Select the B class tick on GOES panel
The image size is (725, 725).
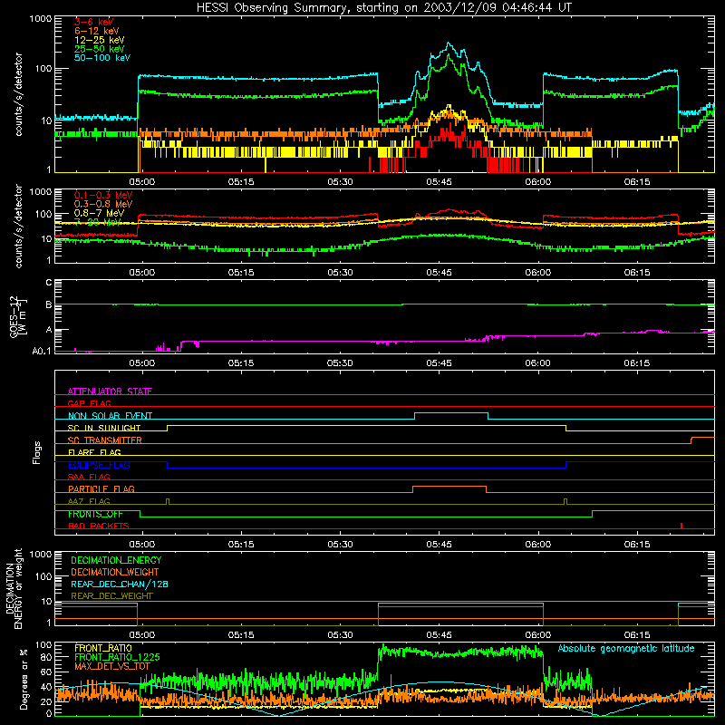49,305
